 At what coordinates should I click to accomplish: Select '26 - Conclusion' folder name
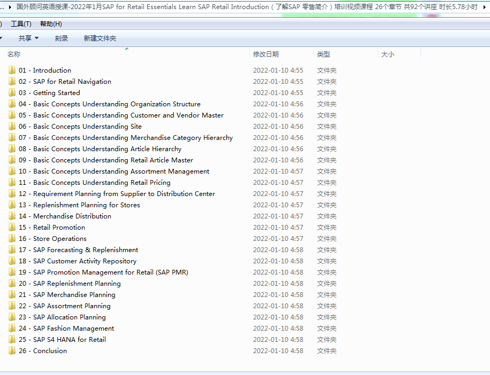42,351
